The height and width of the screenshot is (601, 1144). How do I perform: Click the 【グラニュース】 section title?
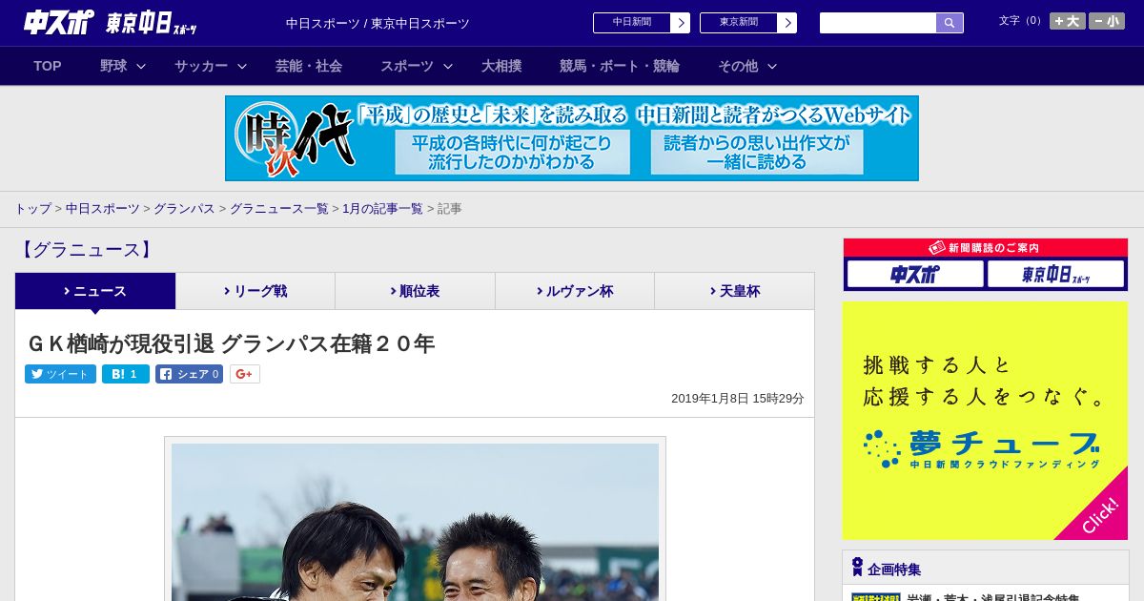click(x=86, y=250)
